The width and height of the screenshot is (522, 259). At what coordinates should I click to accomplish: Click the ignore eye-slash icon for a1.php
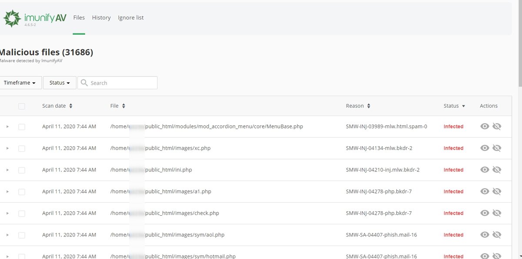coord(497,191)
